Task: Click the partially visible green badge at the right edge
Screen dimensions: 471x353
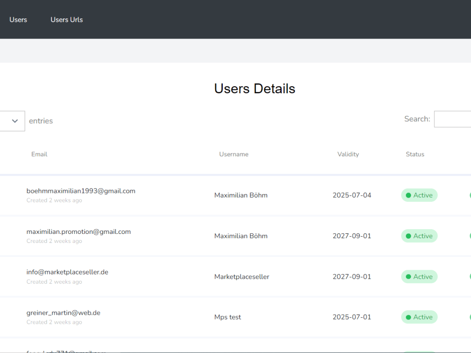Action: (469, 195)
